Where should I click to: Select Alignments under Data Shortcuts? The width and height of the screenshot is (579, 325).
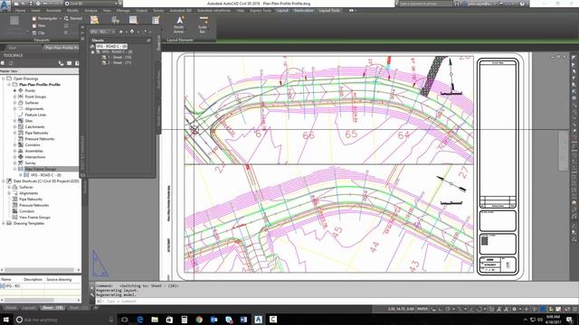click(x=28, y=193)
